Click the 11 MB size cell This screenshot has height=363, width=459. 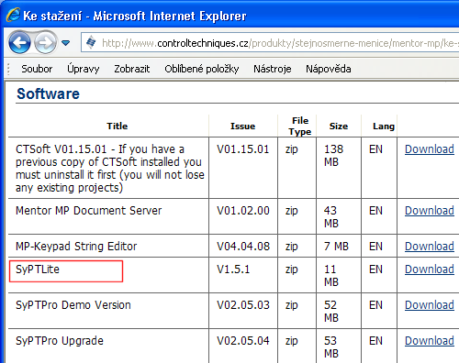tap(331, 276)
